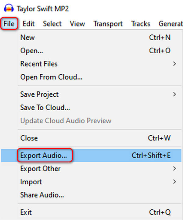This screenshot has width=183, height=220.
Task: Choose Exit to quit Audacity
Action: click(x=26, y=212)
